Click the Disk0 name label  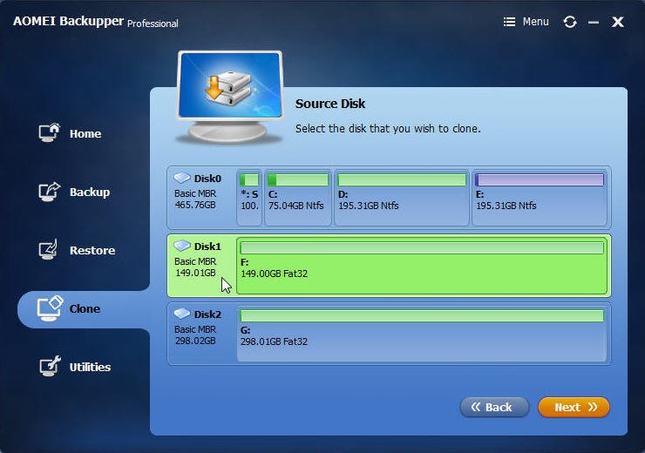coord(207,179)
